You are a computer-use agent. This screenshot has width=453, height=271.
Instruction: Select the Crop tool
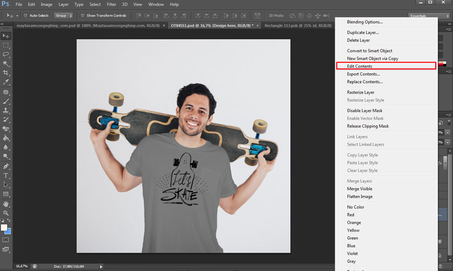click(6, 73)
